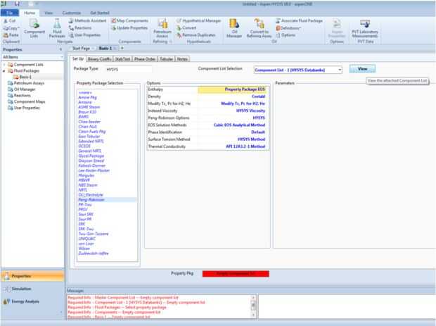
Task: Choose the Glycol Package entry
Action: tap(91, 156)
